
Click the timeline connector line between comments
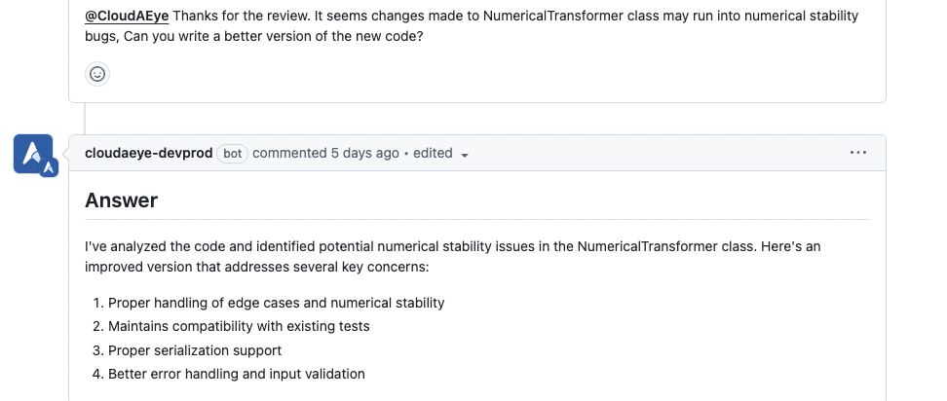(x=85, y=119)
